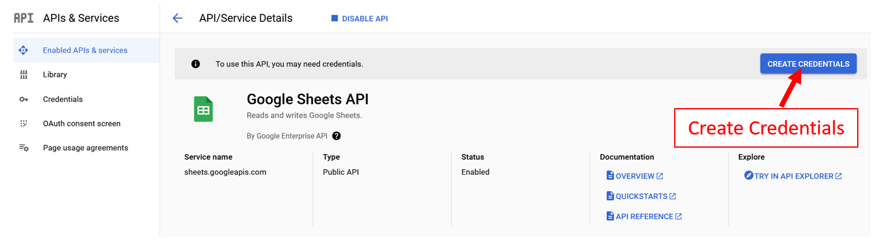
Task: Click the Create Credentials button
Action: [808, 64]
